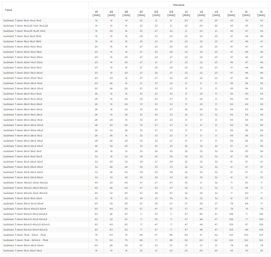
Task: Select row Szűkített T-idom 26x3-32x3-26x3
Action: coord(135,146)
